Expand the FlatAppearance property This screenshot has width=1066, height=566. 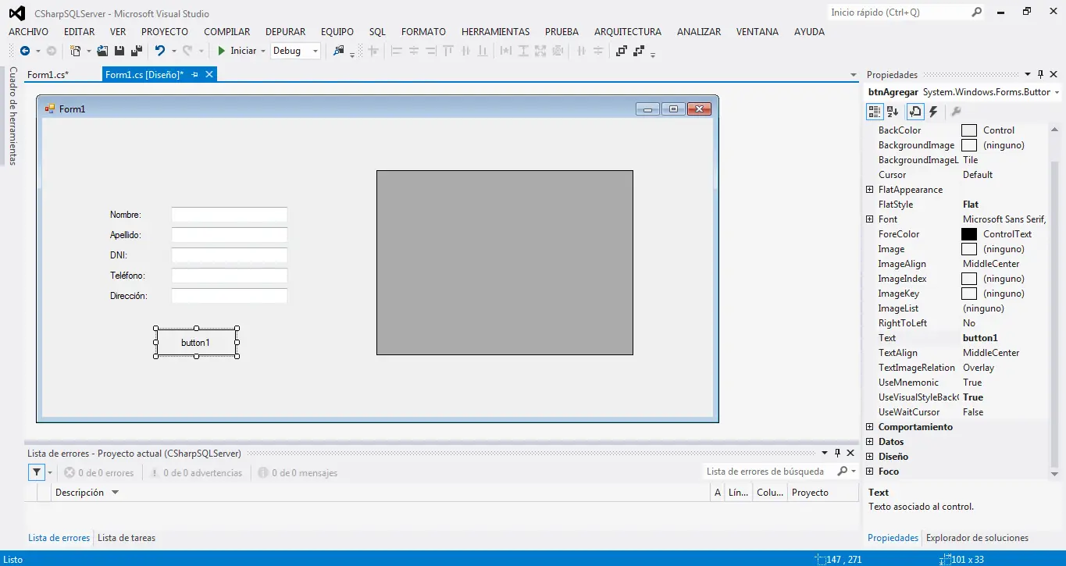tap(869, 190)
